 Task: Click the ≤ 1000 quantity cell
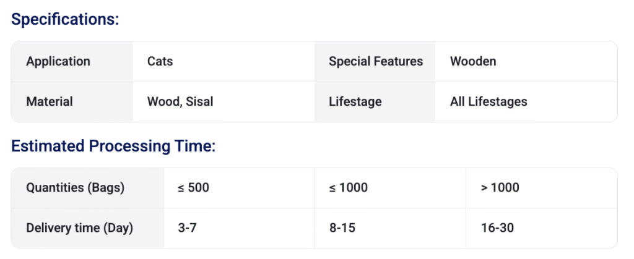coord(349,187)
